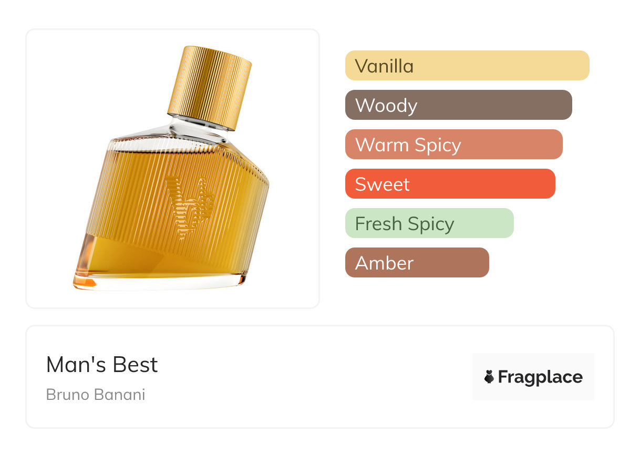The image size is (640, 454).
Task: Click the Fragplace wordmark text
Action: point(540,377)
